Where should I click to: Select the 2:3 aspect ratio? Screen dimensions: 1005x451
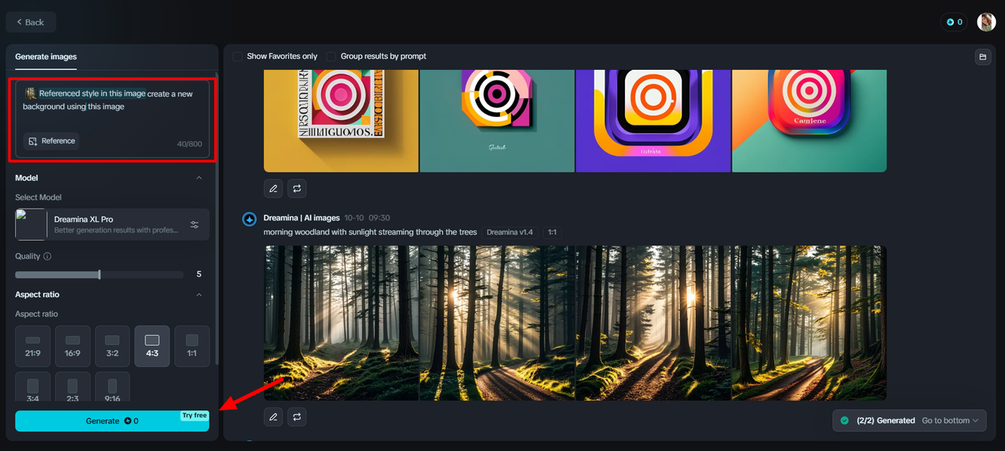coord(72,387)
